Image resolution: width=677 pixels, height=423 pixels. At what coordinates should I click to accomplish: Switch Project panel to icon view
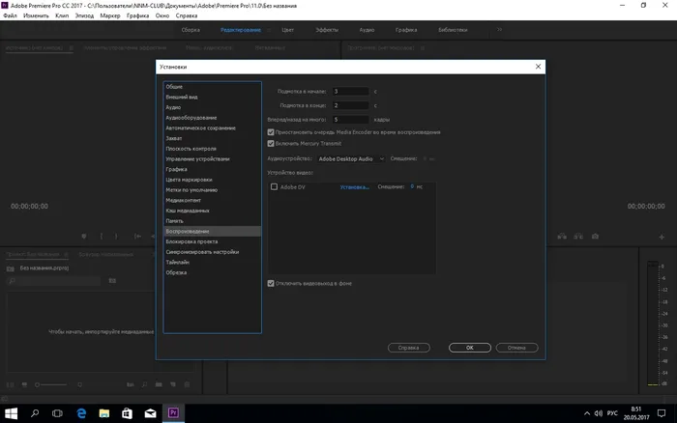24,384
